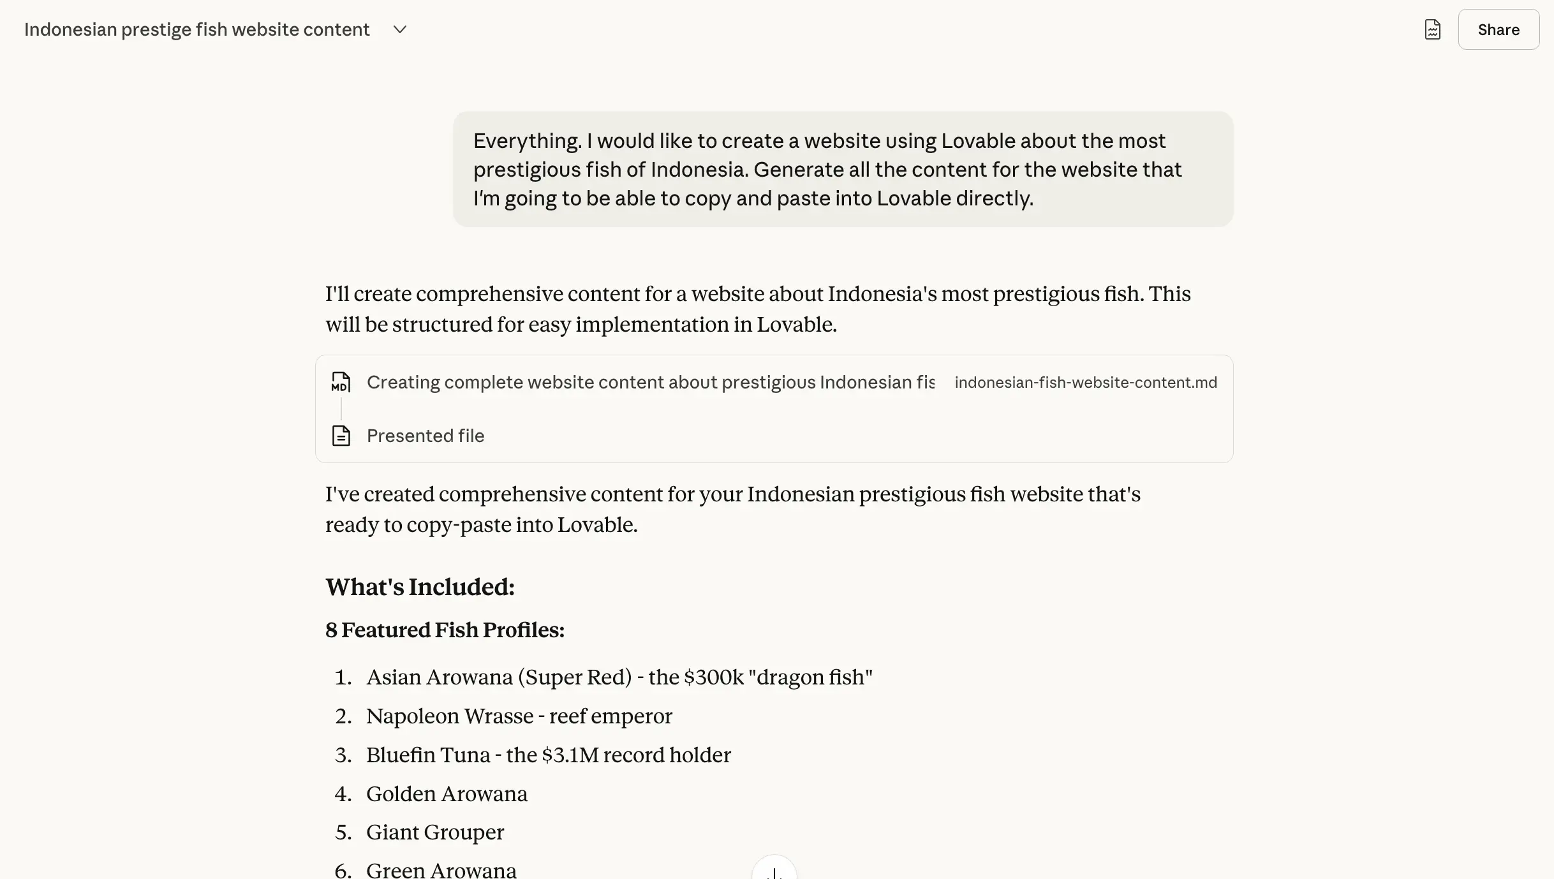The image size is (1554, 879).
Task: Select the Asian Arowana (Super Red) list item
Action: (x=619, y=677)
